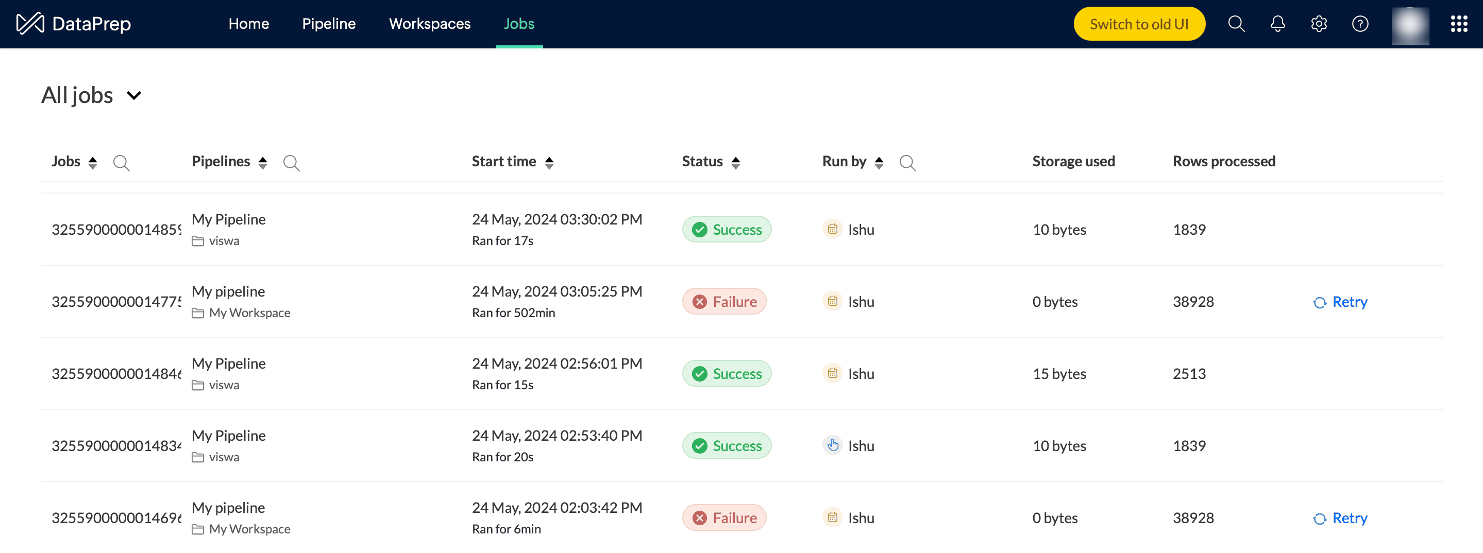Click the help question mark icon
Image resolution: width=1483 pixels, height=553 pixels.
click(x=1360, y=24)
